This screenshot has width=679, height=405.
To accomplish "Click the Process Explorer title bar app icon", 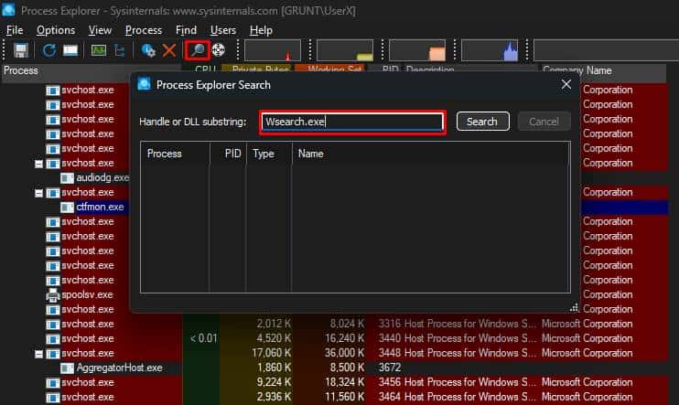I will click(x=8, y=9).
